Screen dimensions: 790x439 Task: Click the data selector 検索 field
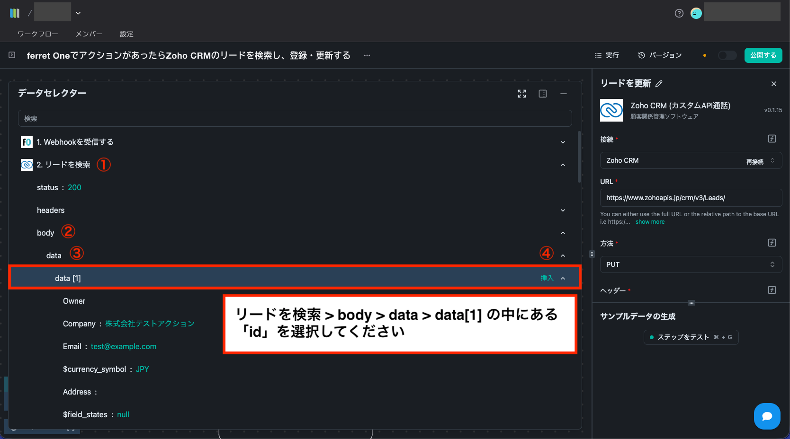295,118
